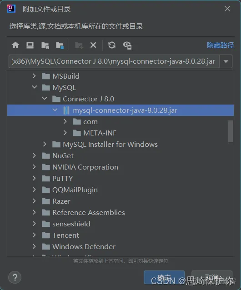Select the MySQL tree row
The image size is (241, 290).
(x=120, y=87)
